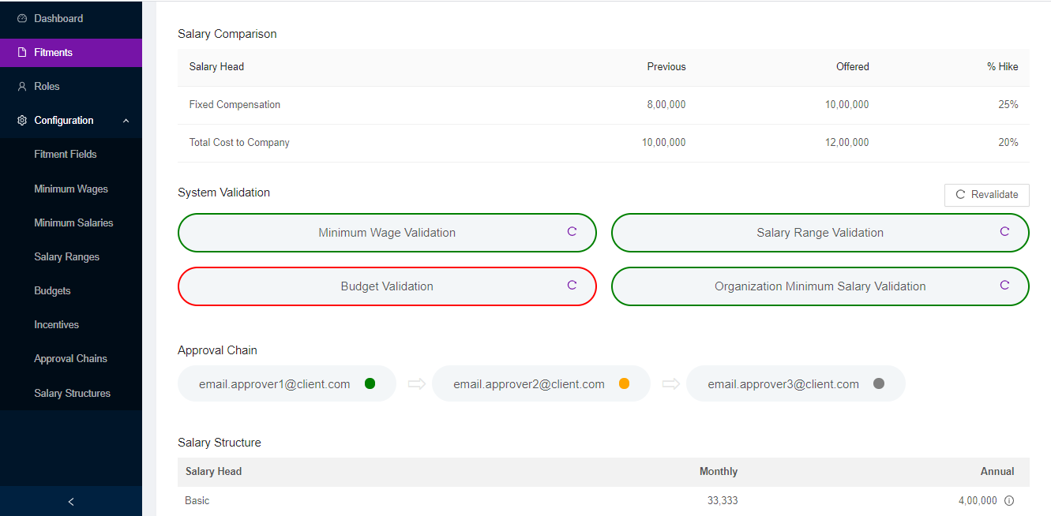Navigate to Approval Chains
This screenshot has width=1051, height=516.
70,359
